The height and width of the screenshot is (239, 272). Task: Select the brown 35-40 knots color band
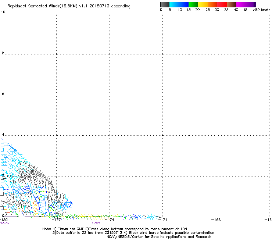232,4
